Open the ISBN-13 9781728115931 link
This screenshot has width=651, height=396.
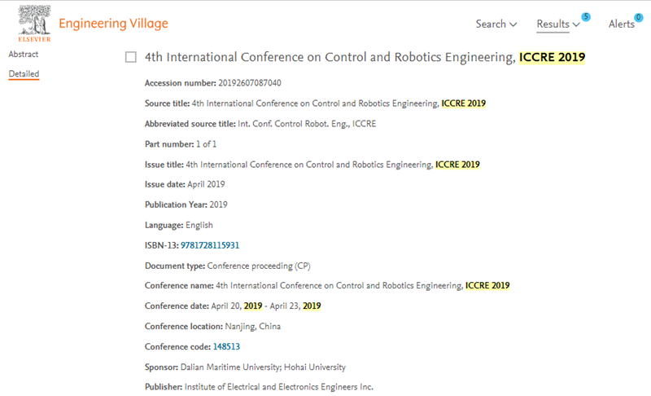pos(210,245)
